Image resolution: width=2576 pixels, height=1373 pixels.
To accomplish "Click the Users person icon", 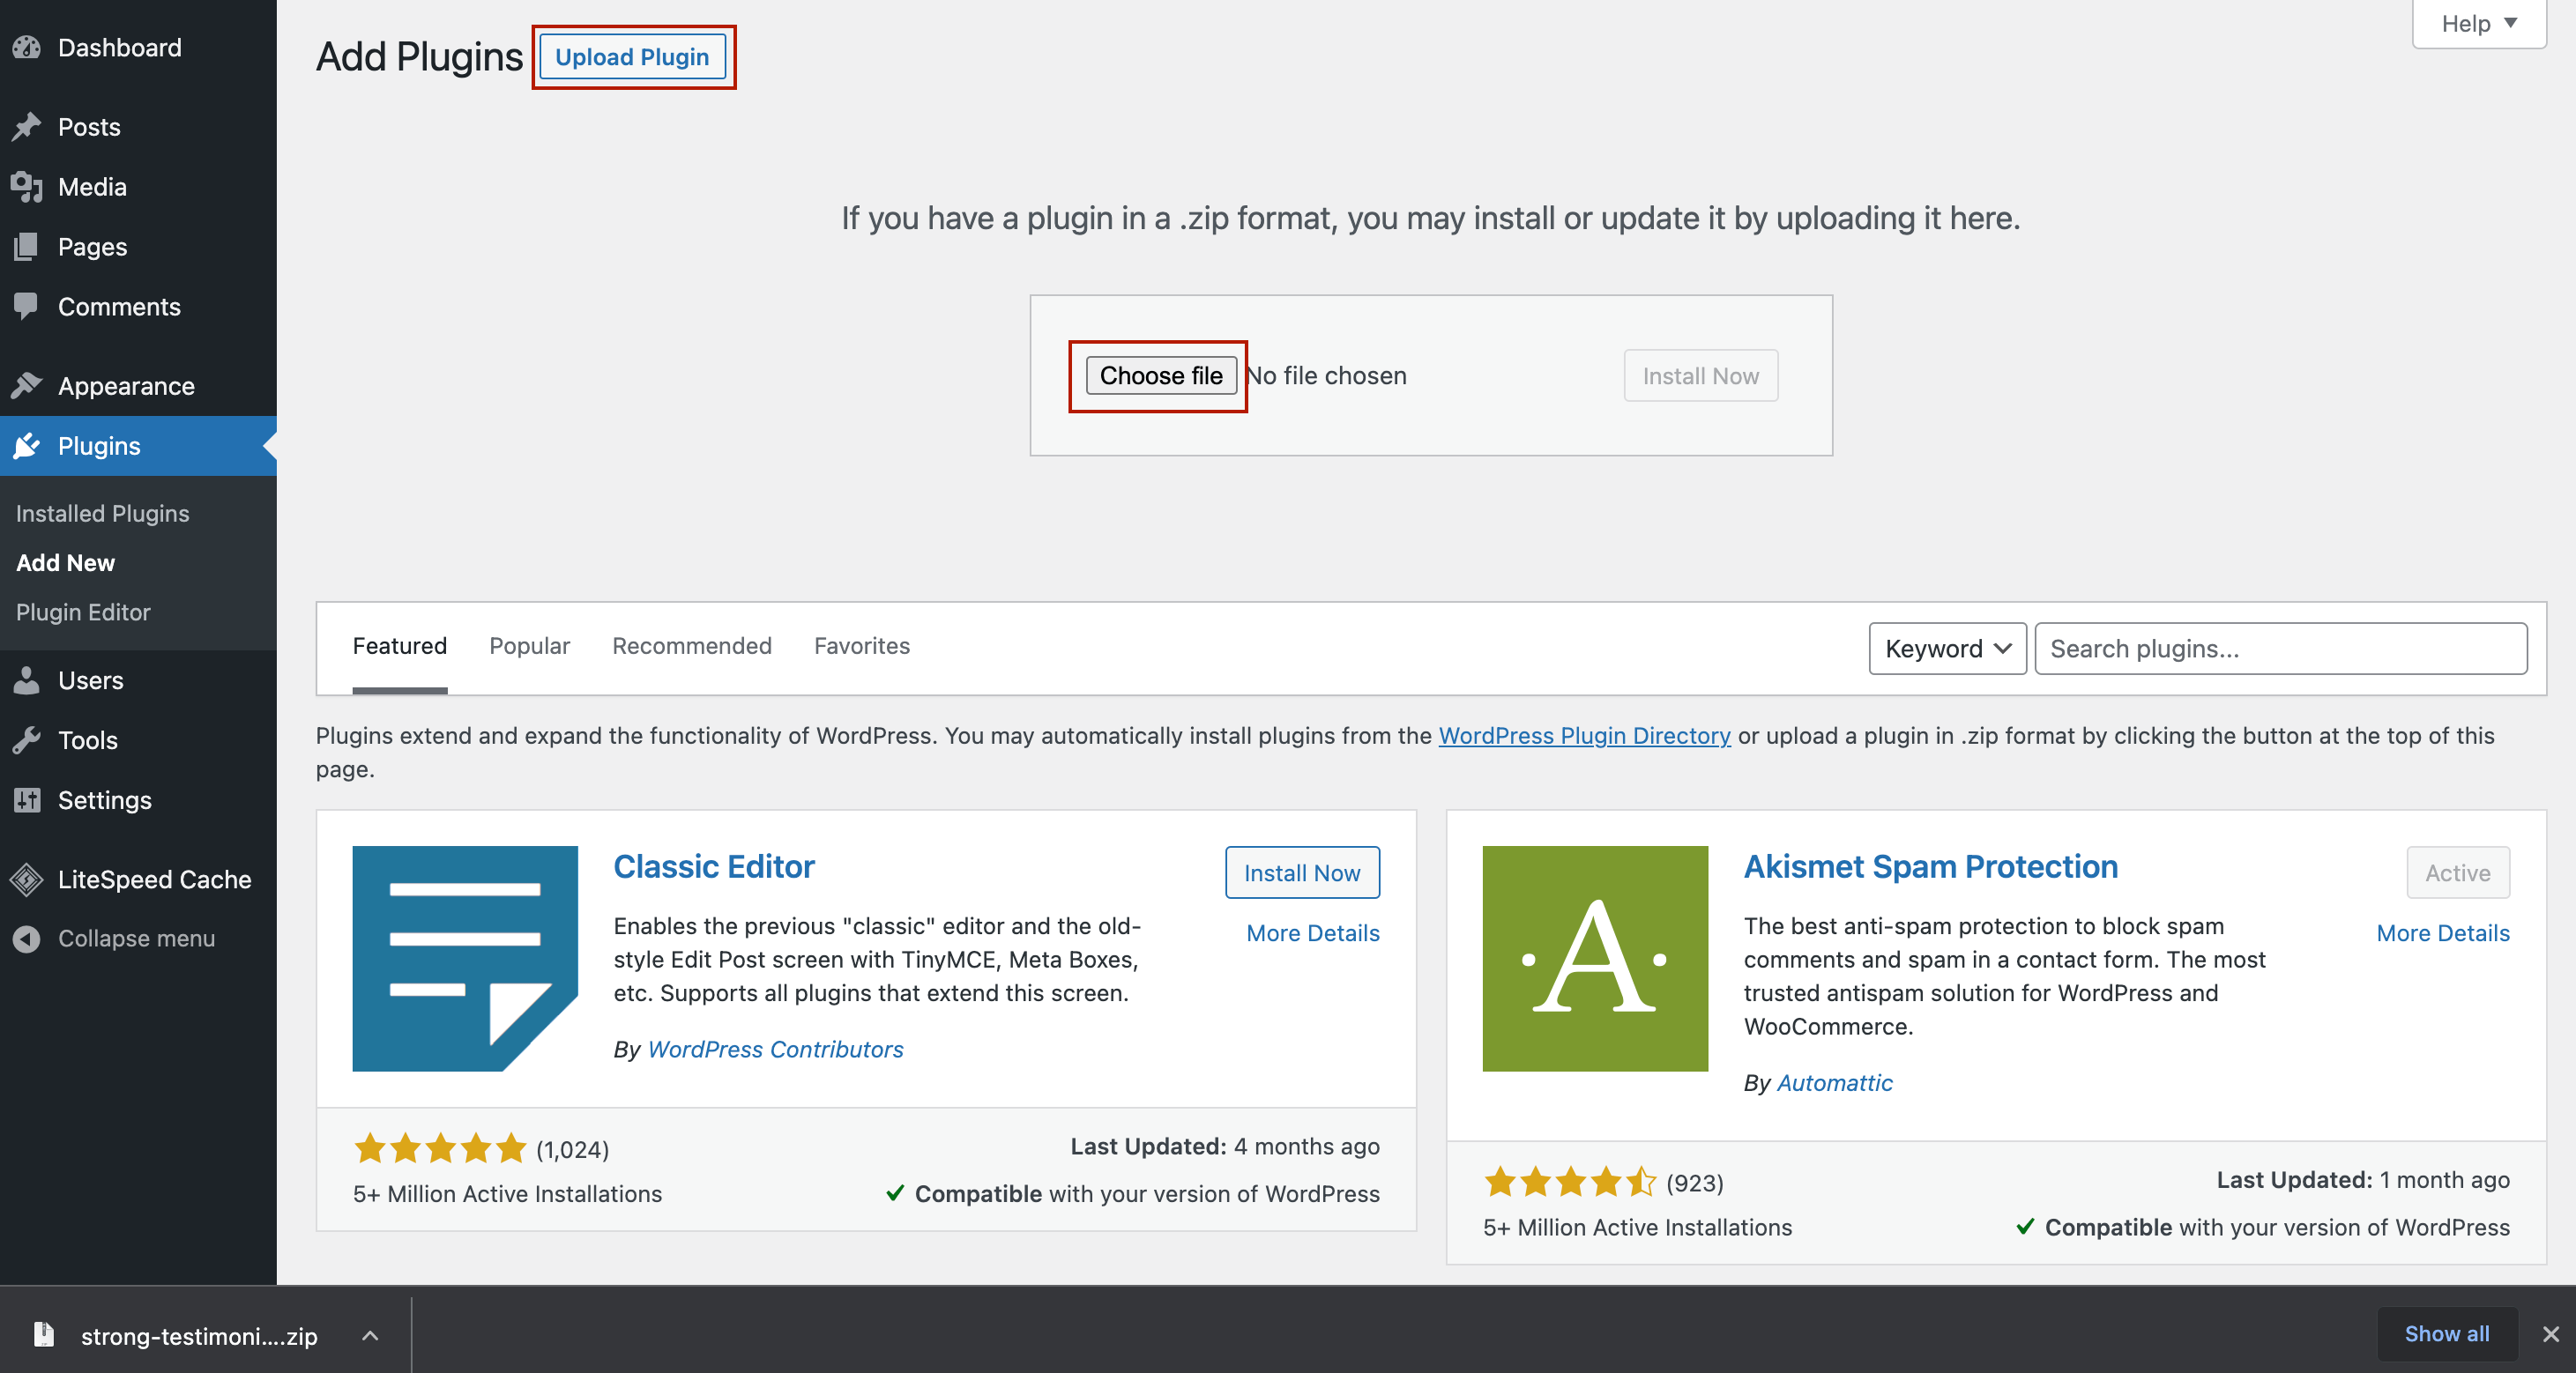I will pyautogui.click(x=27, y=680).
